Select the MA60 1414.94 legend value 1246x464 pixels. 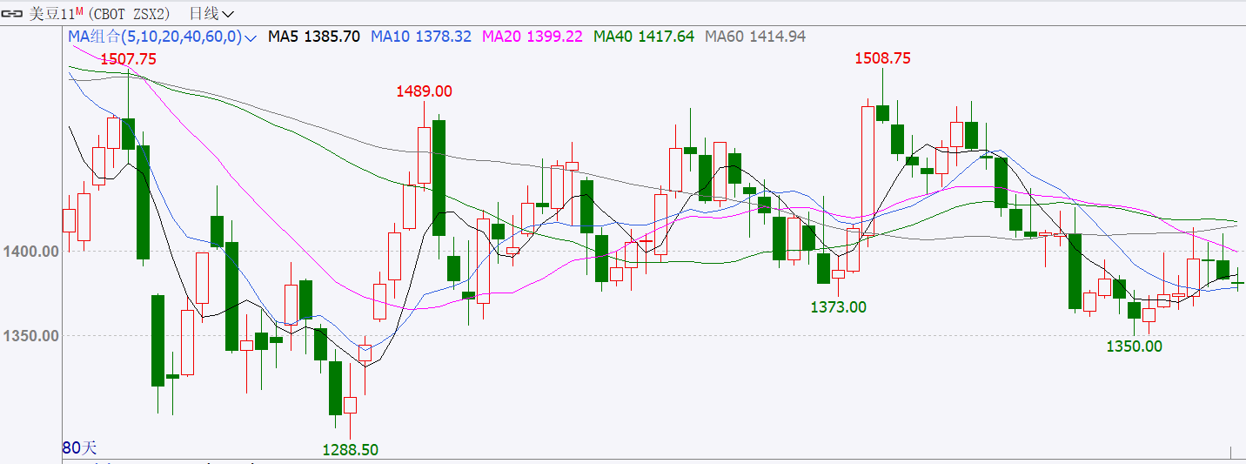click(x=755, y=37)
